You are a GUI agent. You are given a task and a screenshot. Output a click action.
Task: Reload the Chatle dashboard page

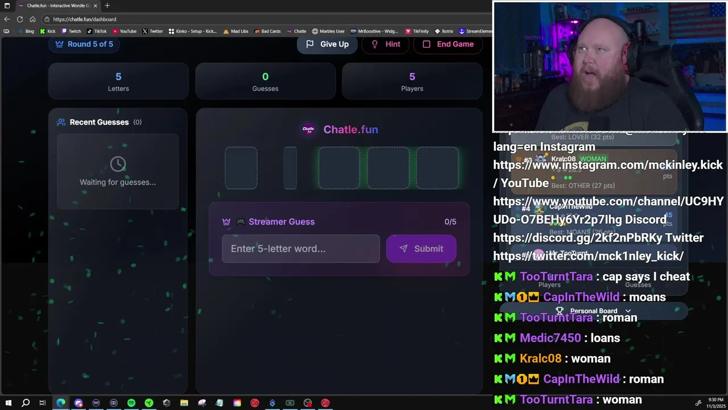point(20,19)
